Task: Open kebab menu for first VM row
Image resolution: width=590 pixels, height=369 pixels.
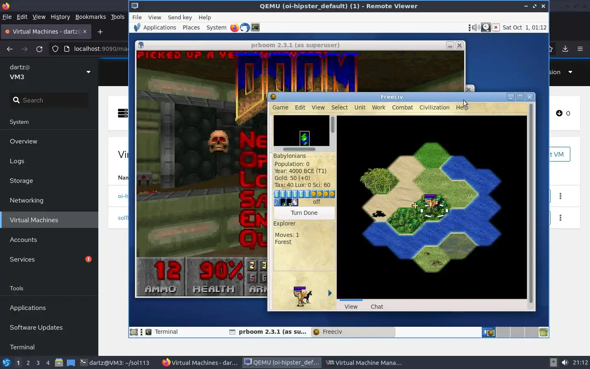Action: 560,196
